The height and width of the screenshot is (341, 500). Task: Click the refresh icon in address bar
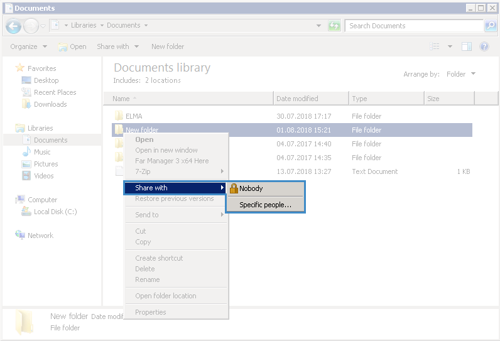334,26
